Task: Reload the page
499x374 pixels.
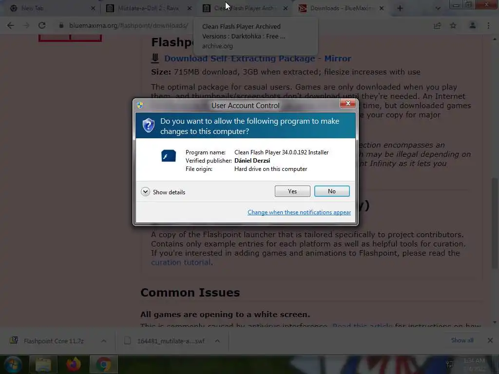Action: [x=42, y=25]
